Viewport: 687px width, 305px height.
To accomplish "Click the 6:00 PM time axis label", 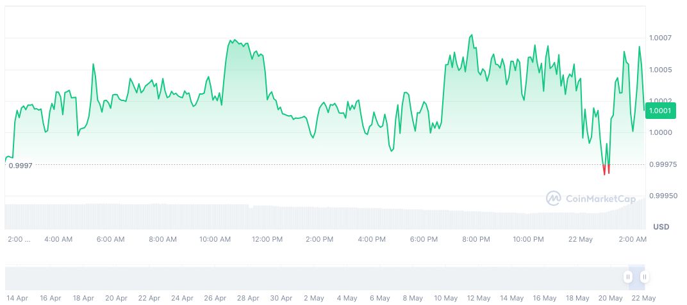I will coord(424,239).
